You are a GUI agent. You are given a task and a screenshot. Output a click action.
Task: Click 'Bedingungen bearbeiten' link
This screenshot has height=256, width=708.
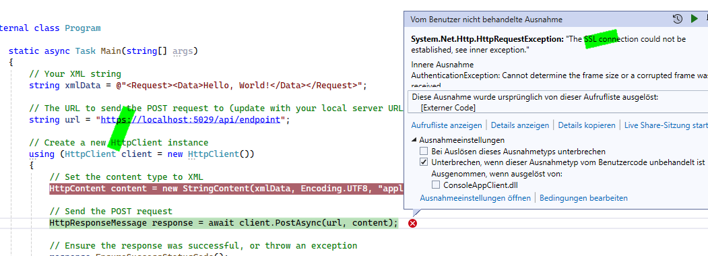583,198
